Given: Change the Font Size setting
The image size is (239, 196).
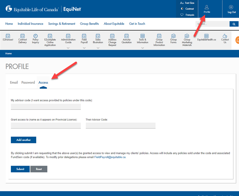Looking at the screenshot, I should 187,3.
